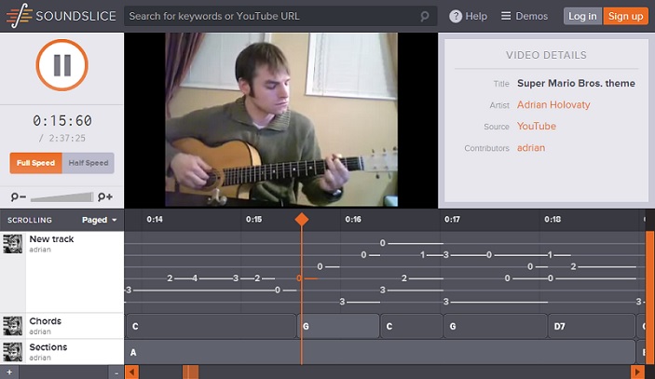Screen dimensions: 655x379
Task: Click the New track name label
Action: click(x=51, y=238)
